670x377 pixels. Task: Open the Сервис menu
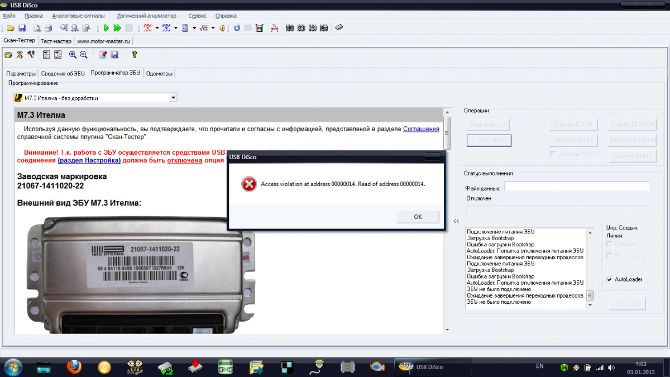[197, 16]
